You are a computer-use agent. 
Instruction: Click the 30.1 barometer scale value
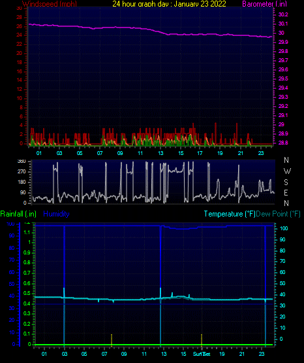[283, 24]
